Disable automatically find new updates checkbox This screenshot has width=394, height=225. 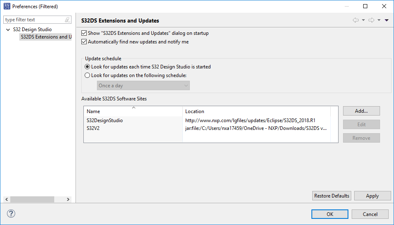[x=85, y=42]
